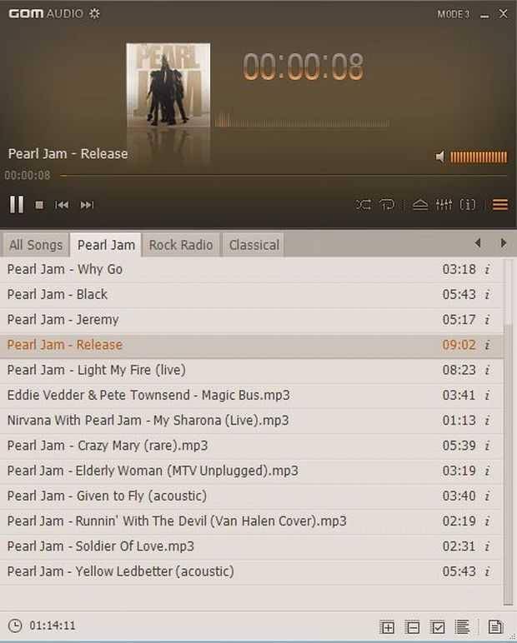This screenshot has height=643, width=517.
Task: Show next playlist tabs with right arrow
Action: tap(503, 242)
